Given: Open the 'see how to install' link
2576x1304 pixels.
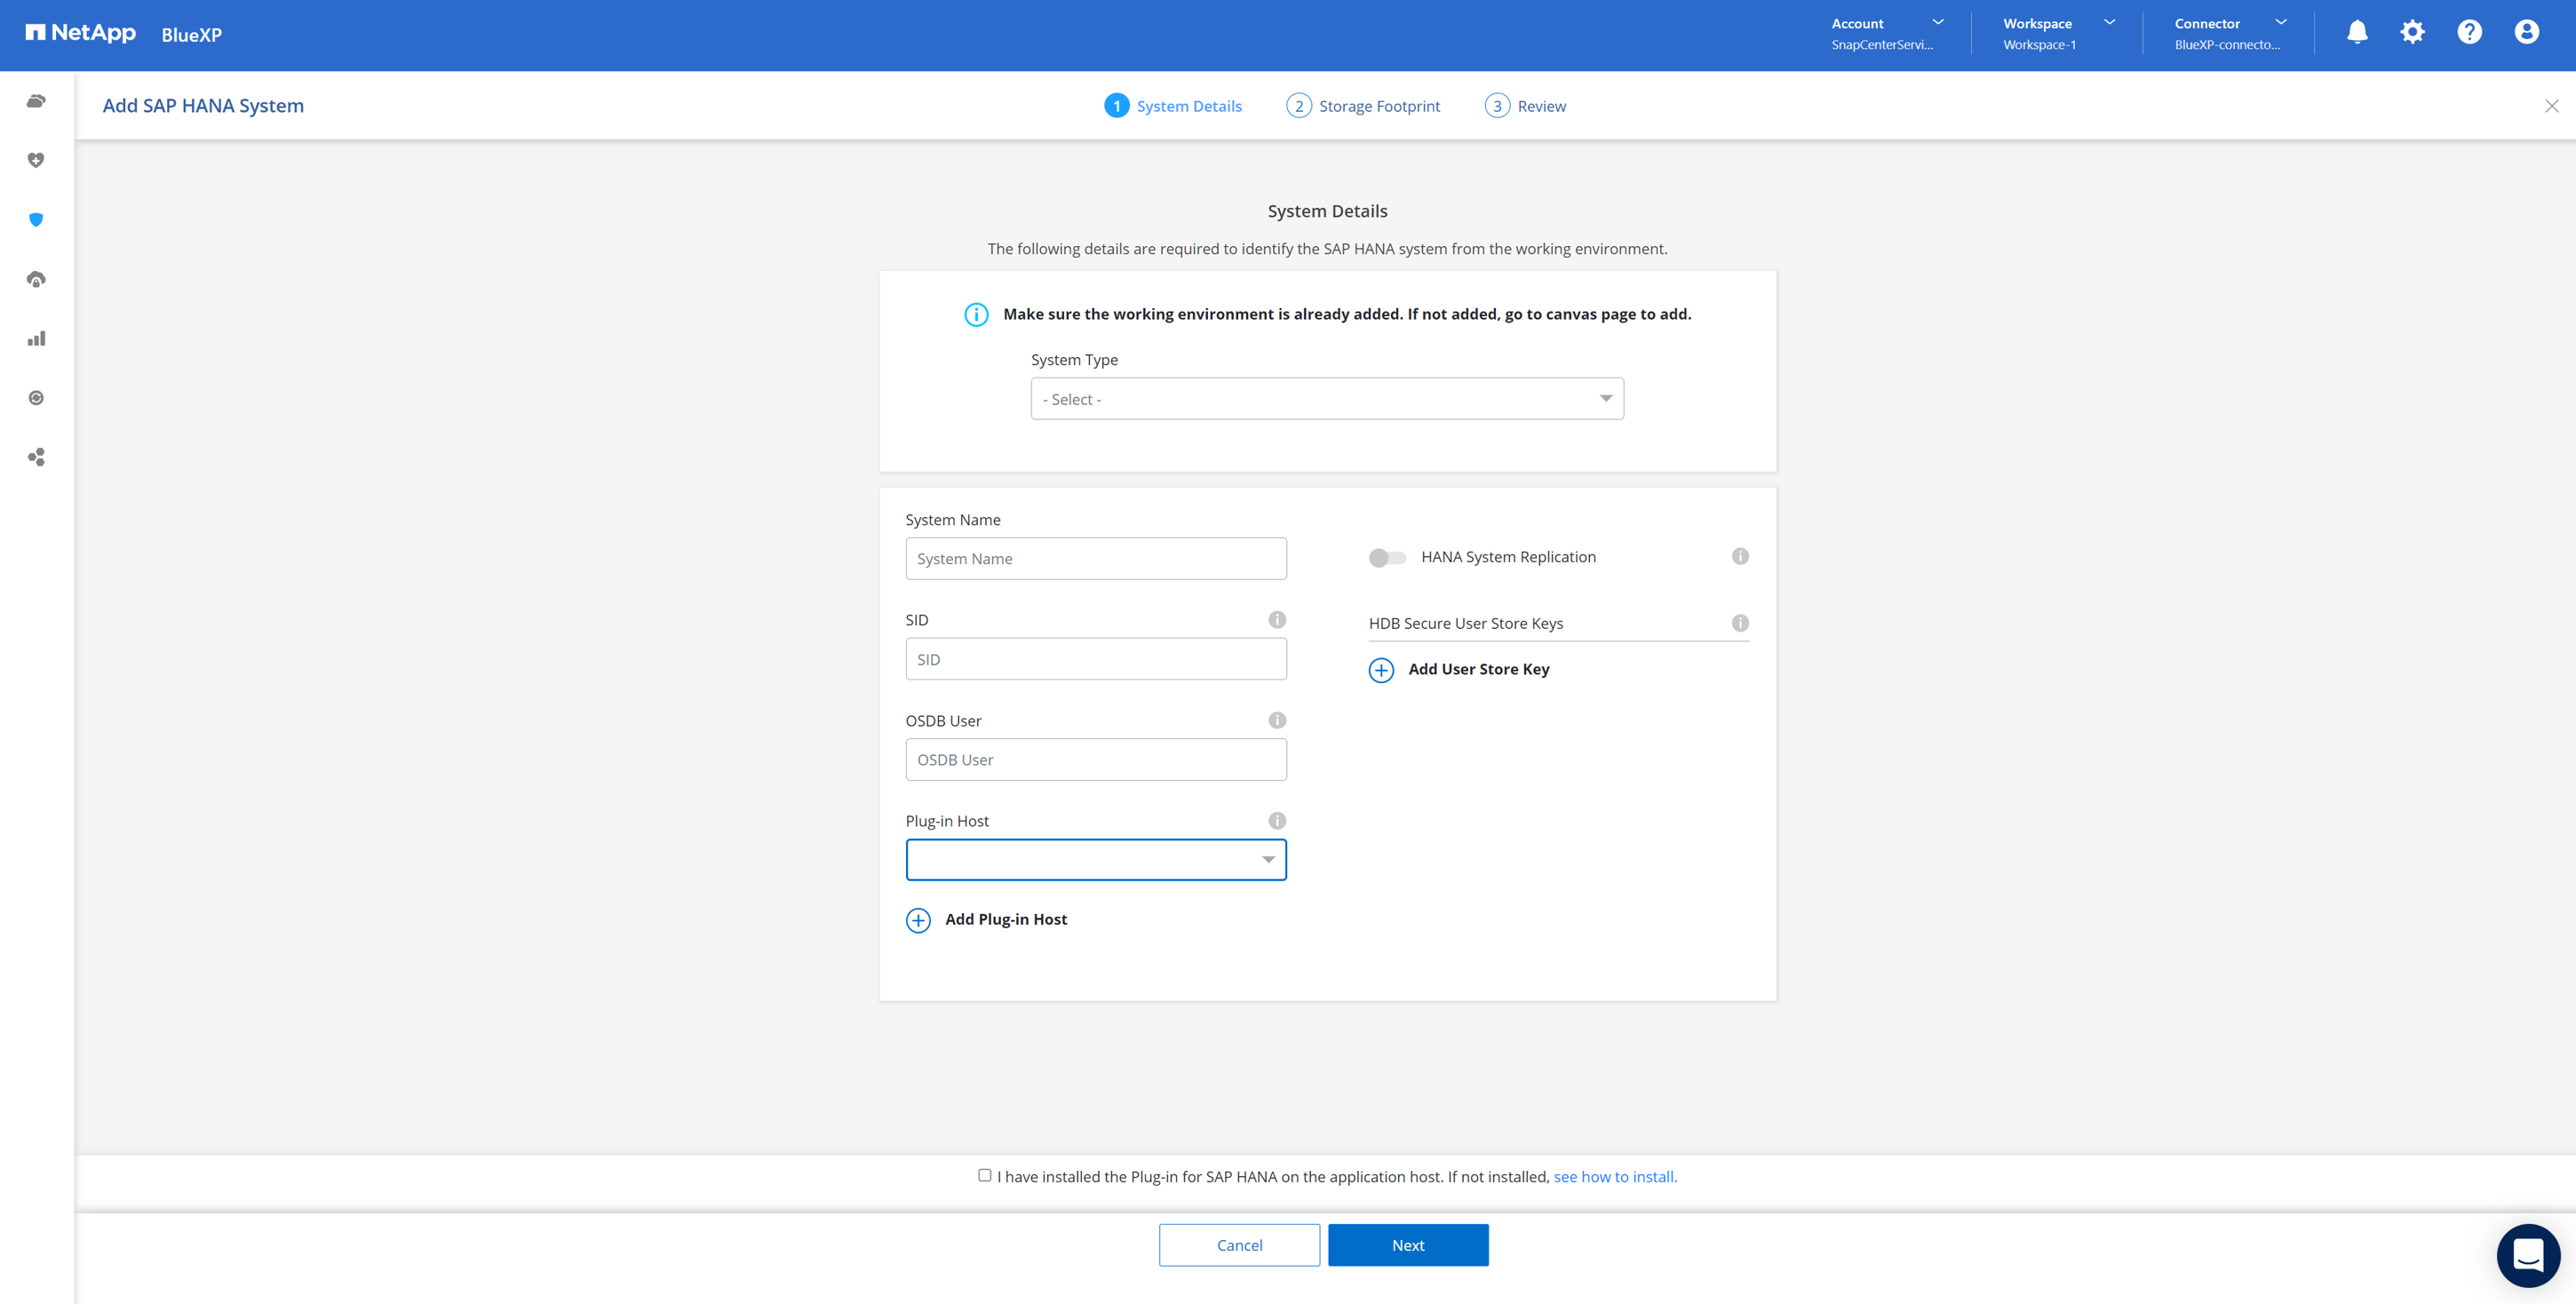Looking at the screenshot, I should (1615, 1177).
